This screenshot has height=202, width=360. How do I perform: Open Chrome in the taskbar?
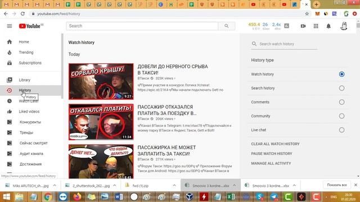coord(48,197)
